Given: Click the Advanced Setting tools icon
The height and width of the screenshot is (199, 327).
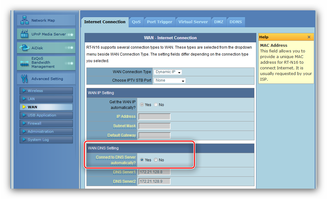Looking at the screenshot, I should tap(24, 78).
